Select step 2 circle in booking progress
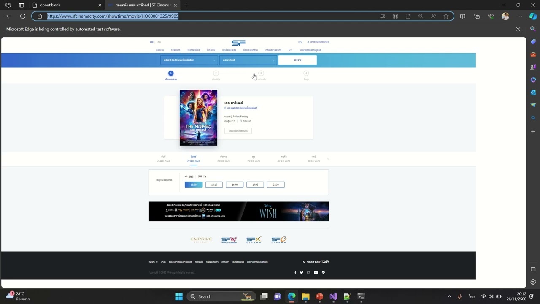 [216, 73]
